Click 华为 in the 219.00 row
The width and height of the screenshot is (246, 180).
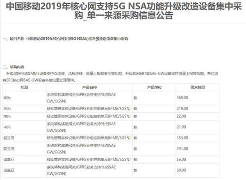[x=7, y=109]
